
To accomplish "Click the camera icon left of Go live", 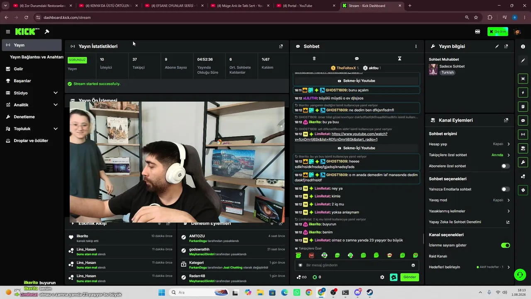I will click(x=477, y=32).
